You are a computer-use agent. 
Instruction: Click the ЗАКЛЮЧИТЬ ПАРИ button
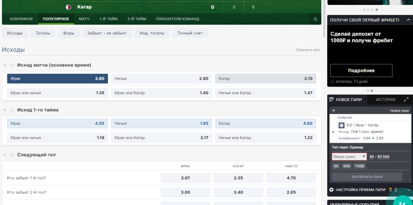(x=367, y=177)
